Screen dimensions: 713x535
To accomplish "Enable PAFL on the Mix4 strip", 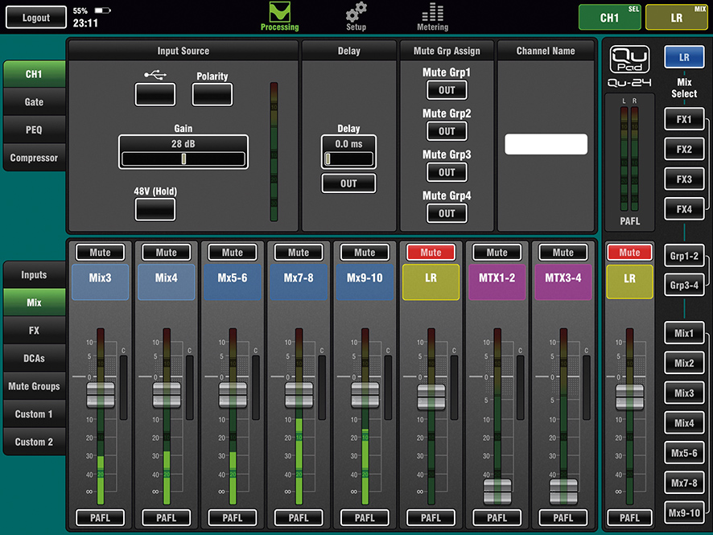I will pyautogui.click(x=167, y=518).
